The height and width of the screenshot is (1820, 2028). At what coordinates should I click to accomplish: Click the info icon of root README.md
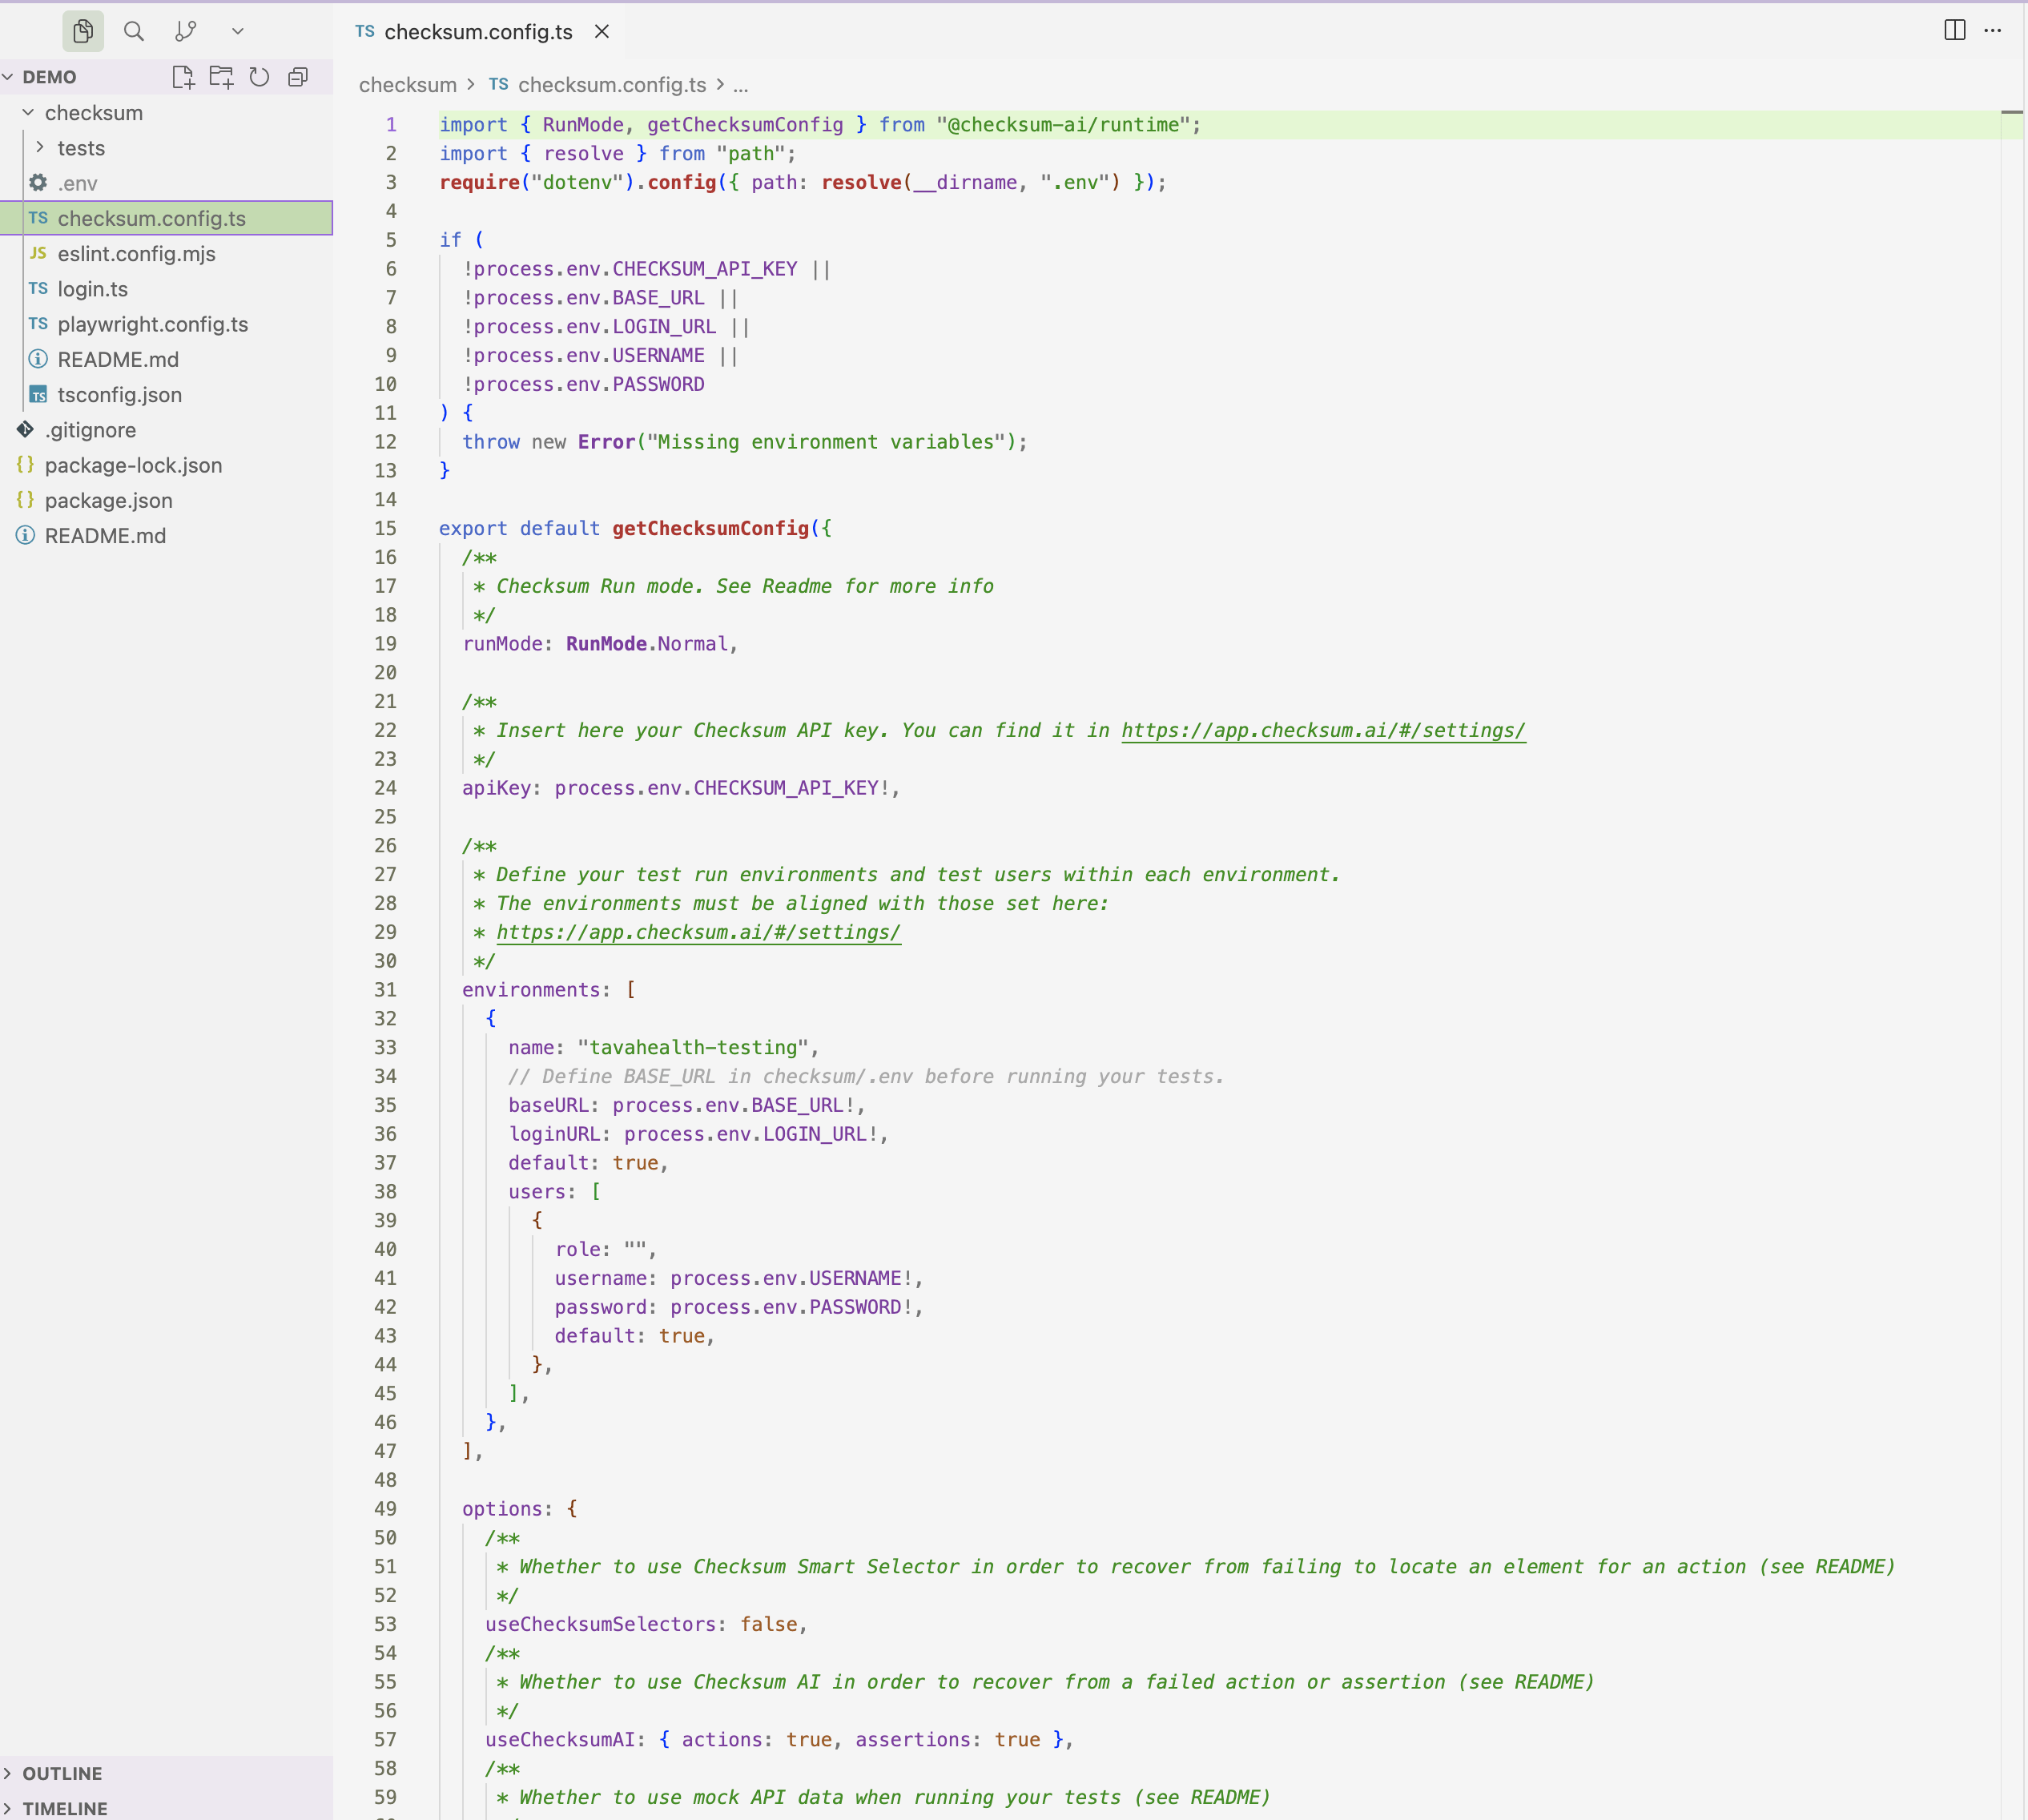coord(25,535)
